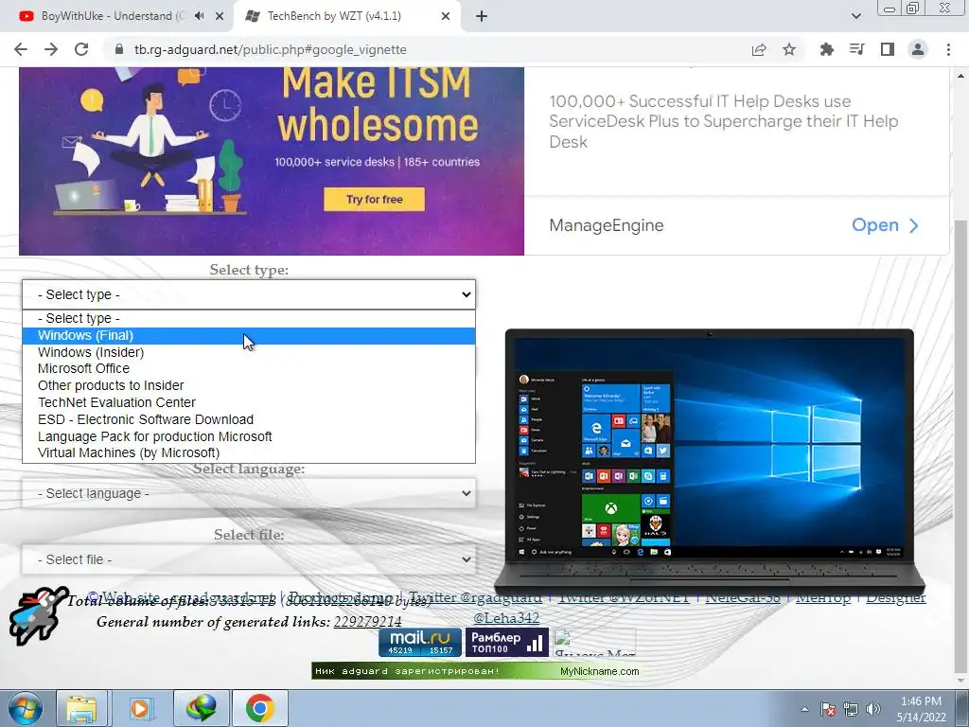Image resolution: width=969 pixels, height=727 pixels.
Task: Open the volume speaker tray icon
Action: point(873,709)
